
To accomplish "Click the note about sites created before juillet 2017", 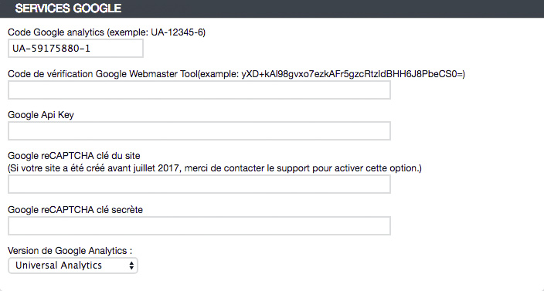I will coord(215,168).
